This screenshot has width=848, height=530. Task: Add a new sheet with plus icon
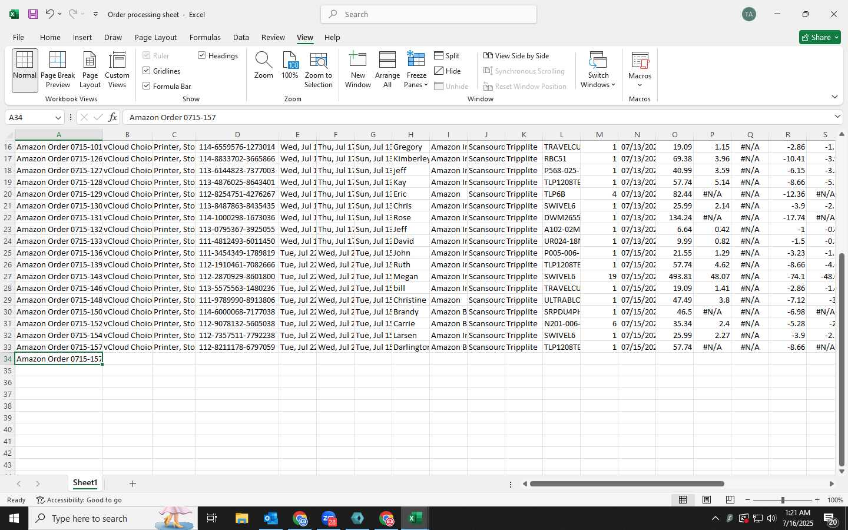tap(133, 483)
